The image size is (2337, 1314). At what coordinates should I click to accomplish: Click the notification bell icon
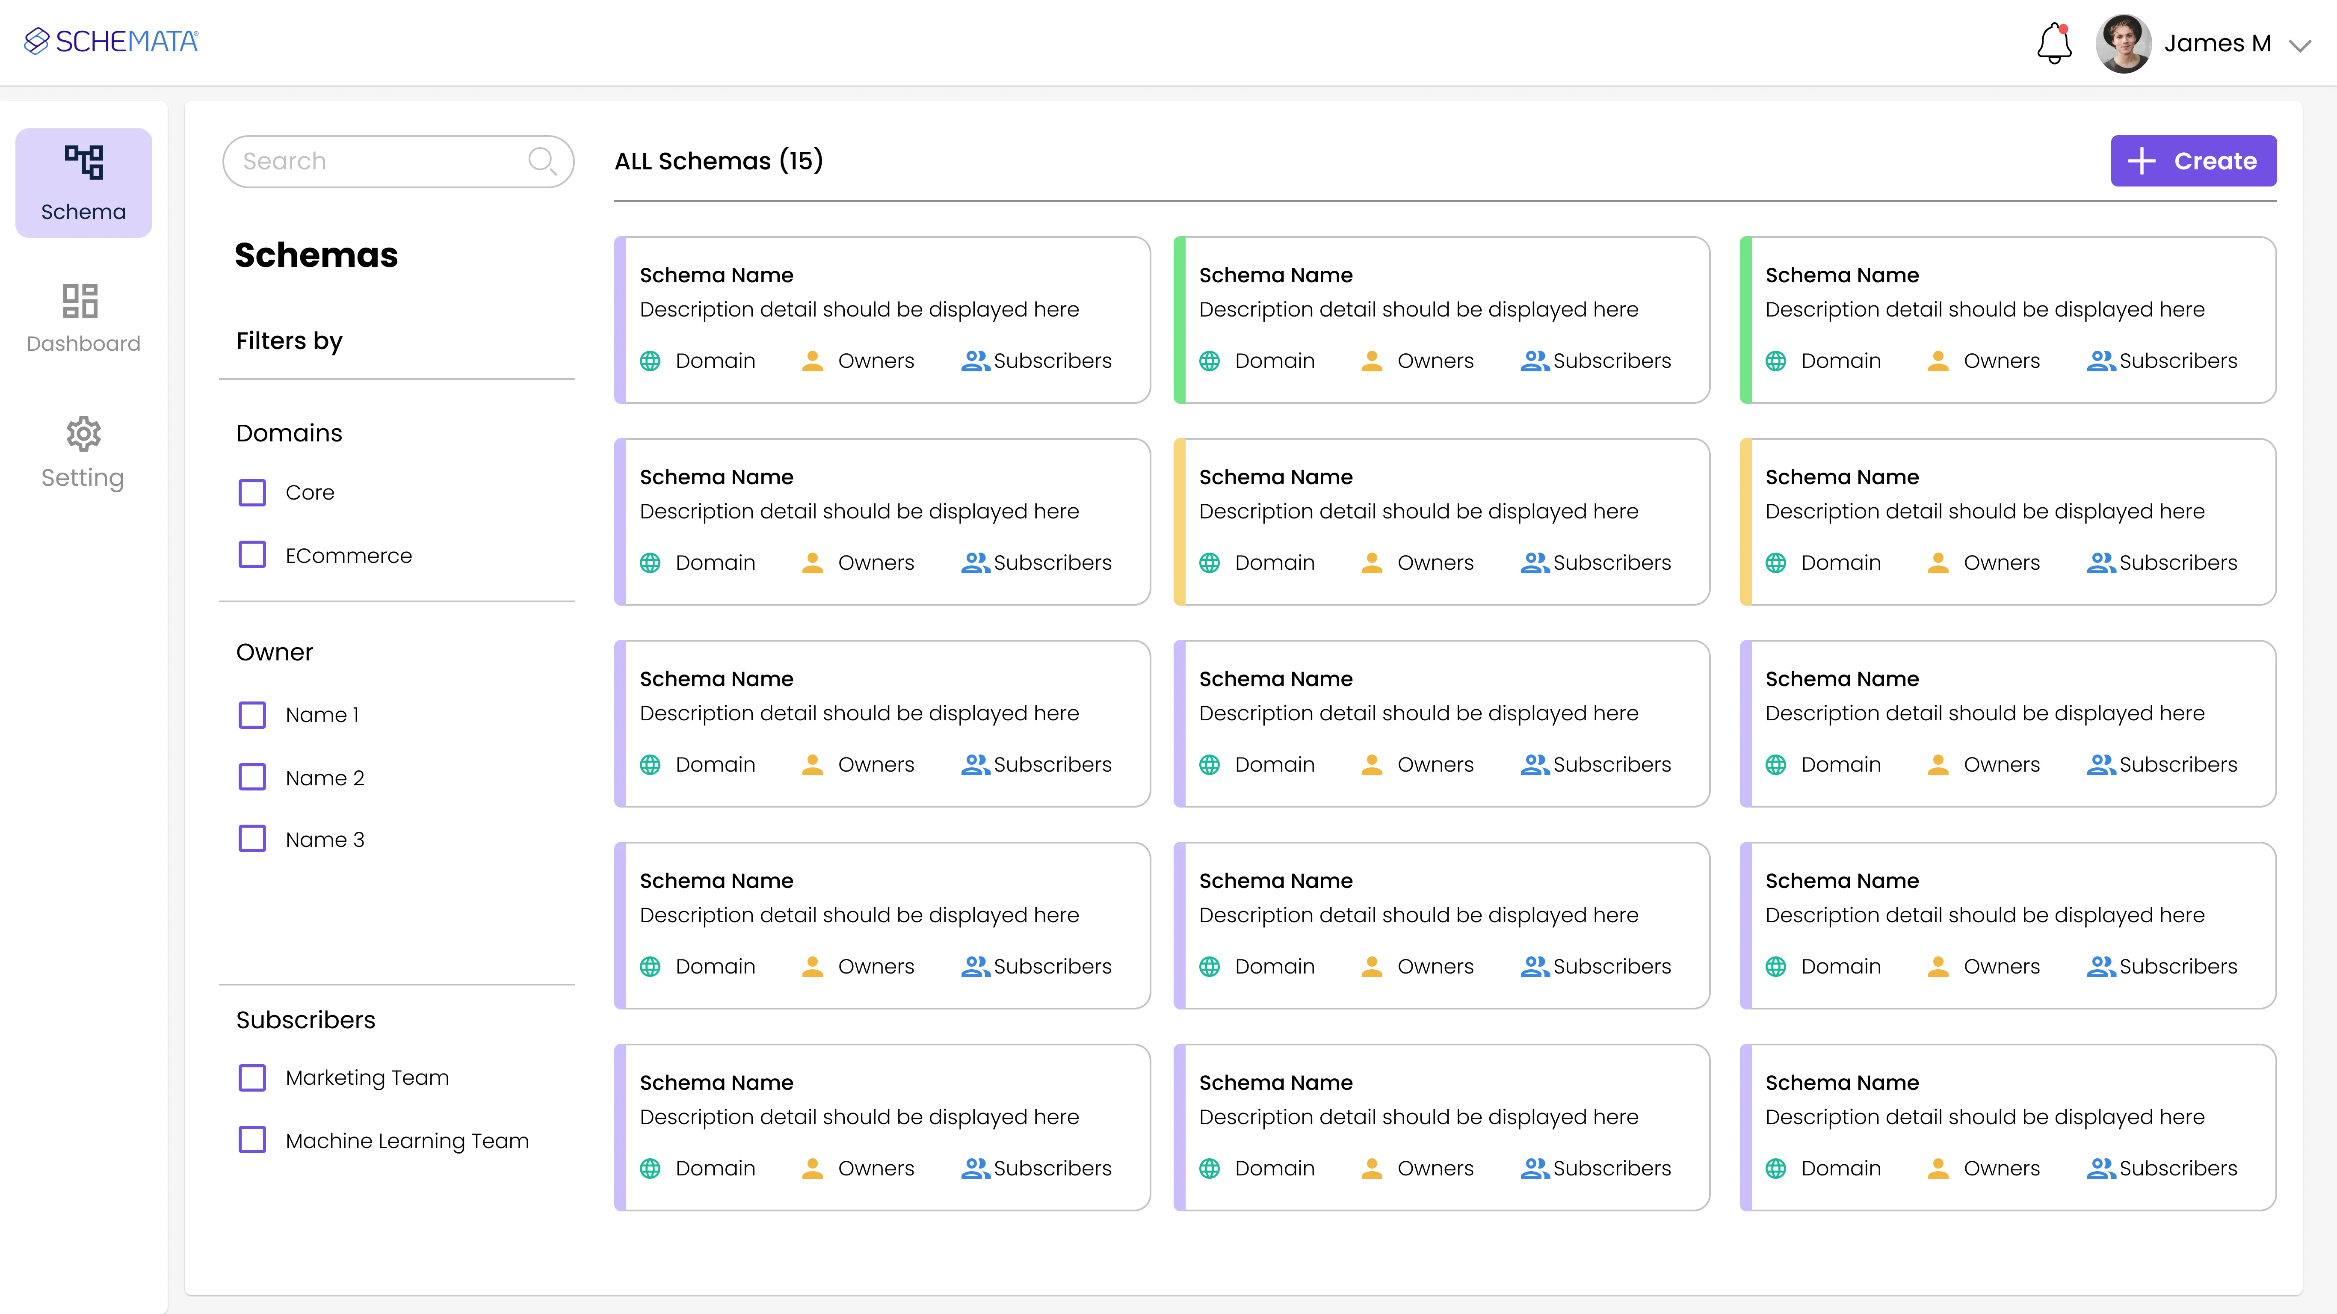coord(2054,44)
